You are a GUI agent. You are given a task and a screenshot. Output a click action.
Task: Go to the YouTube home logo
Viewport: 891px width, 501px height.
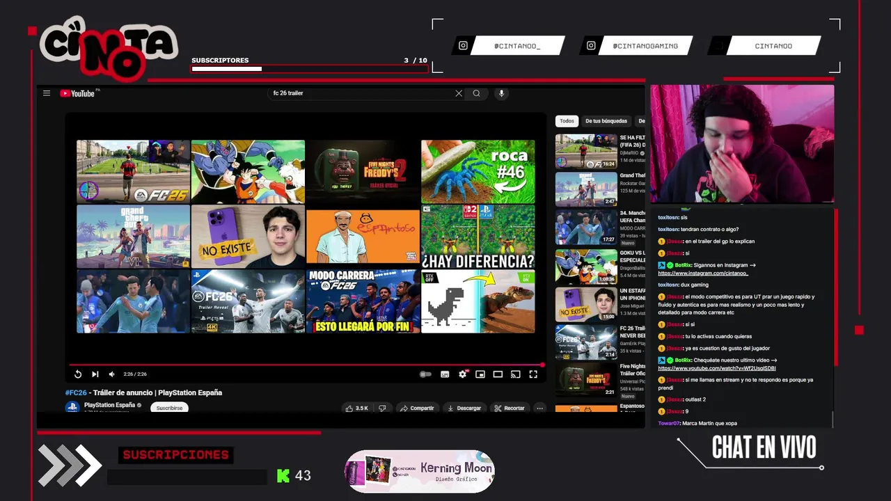pyautogui.click(x=79, y=93)
